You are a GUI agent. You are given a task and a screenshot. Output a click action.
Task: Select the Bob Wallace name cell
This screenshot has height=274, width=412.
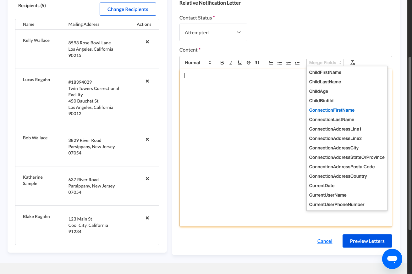pyautogui.click(x=35, y=138)
